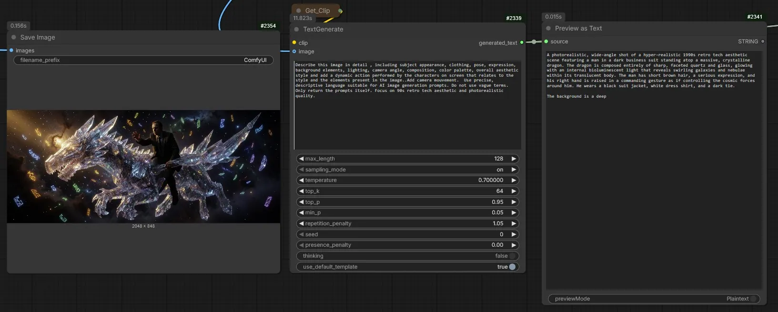Decrease top_p with left arrow
This screenshot has width=778, height=312.
click(x=301, y=202)
